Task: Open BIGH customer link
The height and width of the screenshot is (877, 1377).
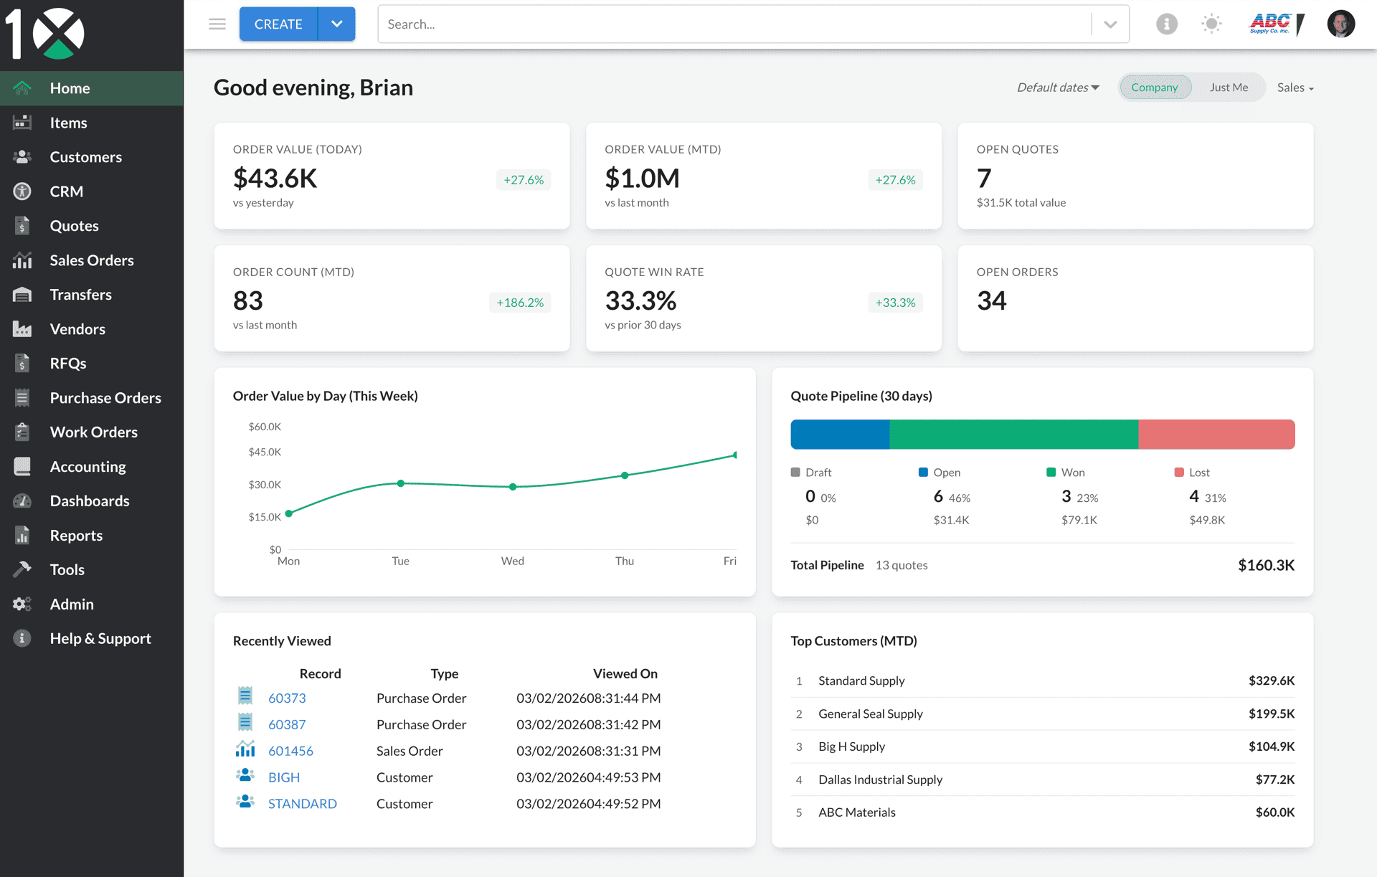Action: pyautogui.click(x=284, y=777)
